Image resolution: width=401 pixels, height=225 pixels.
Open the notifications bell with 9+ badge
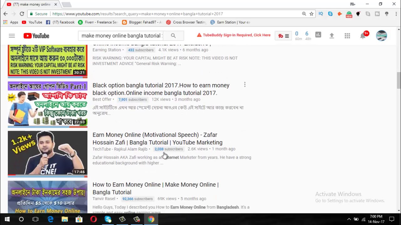point(363,35)
